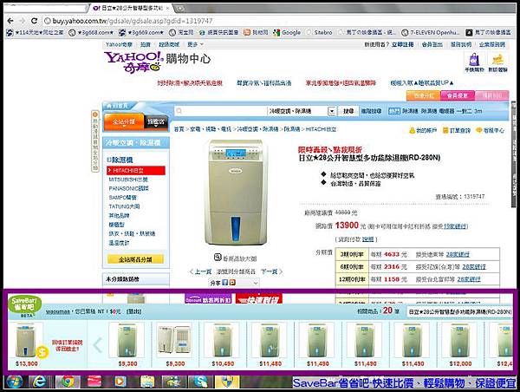Click the yellow 全站商品分類 button
This screenshot has height=392, width=520.
pyautogui.click(x=135, y=259)
